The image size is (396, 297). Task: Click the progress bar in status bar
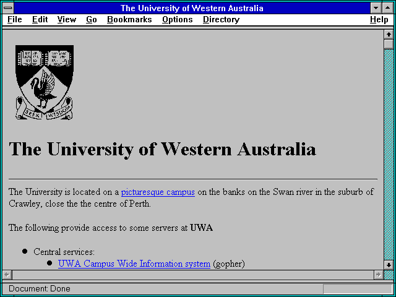(358, 289)
